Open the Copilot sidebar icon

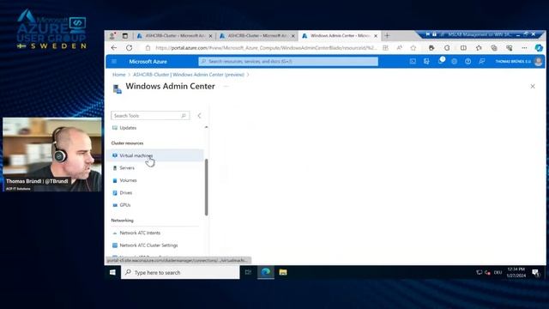point(539,48)
